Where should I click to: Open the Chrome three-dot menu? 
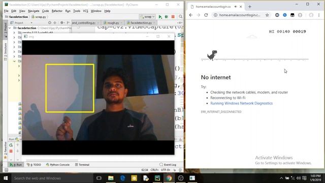pos(319,15)
